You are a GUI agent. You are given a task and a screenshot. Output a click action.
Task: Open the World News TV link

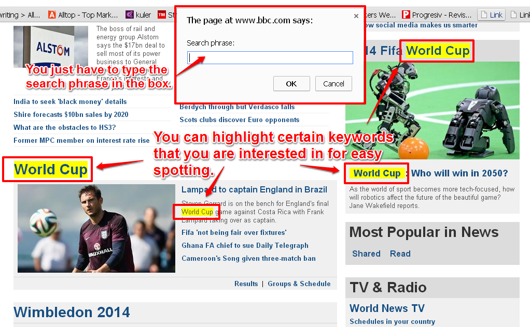coord(387,308)
